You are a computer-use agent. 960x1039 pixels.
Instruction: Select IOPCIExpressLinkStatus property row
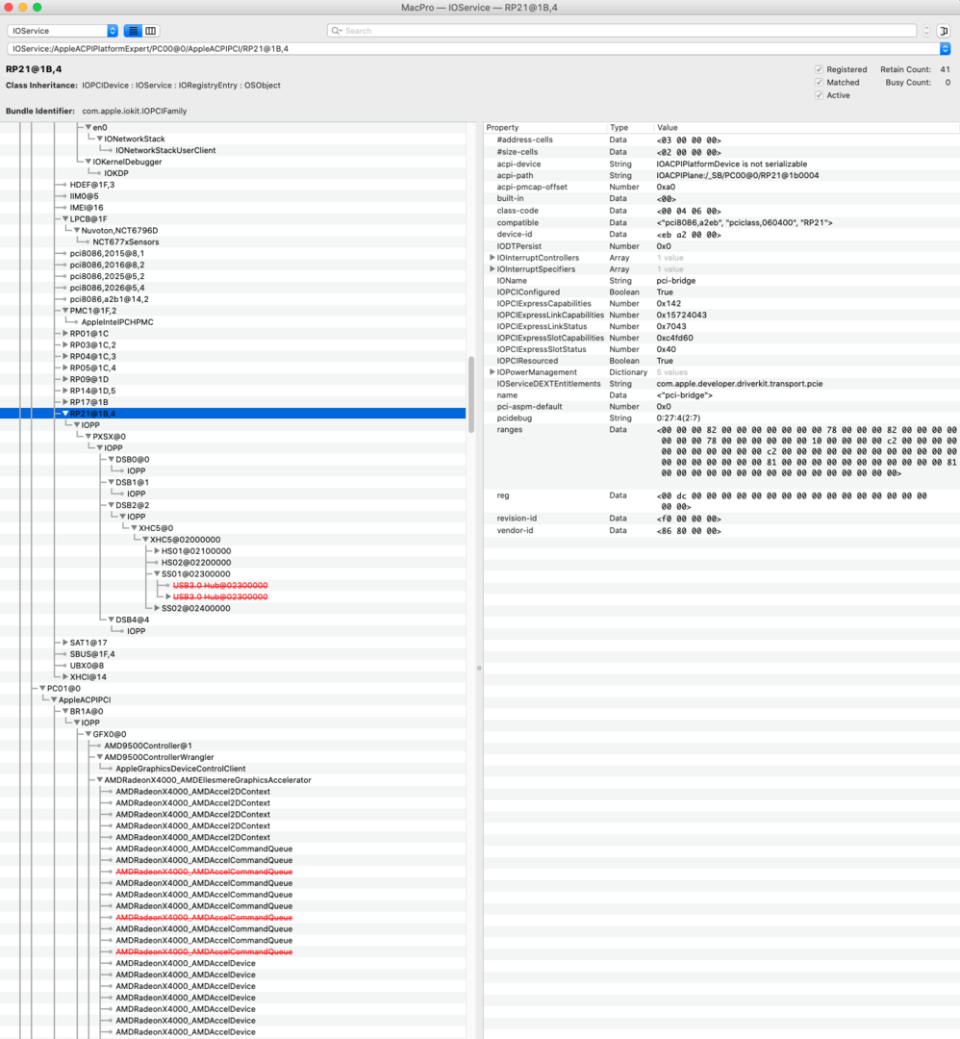721,327
